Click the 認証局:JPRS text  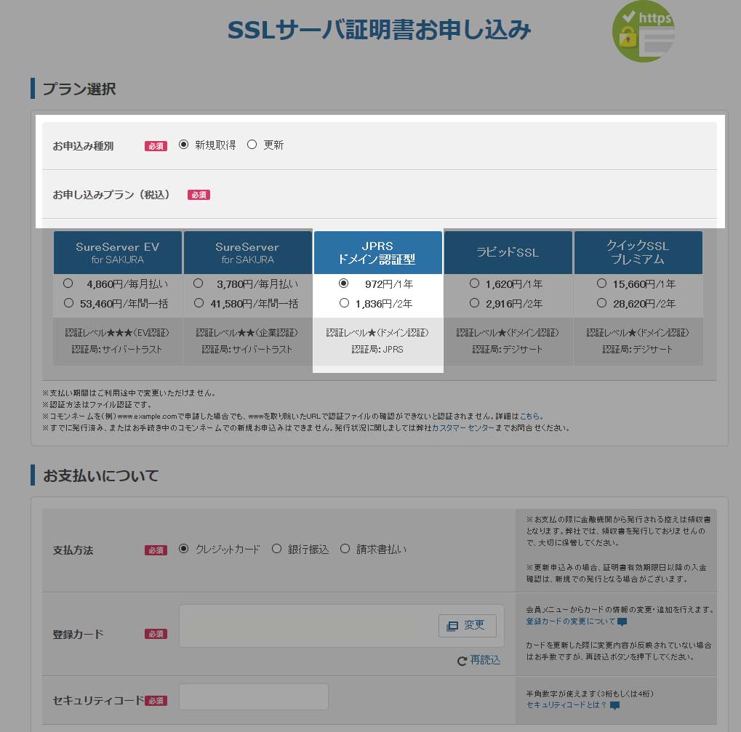tap(377, 350)
